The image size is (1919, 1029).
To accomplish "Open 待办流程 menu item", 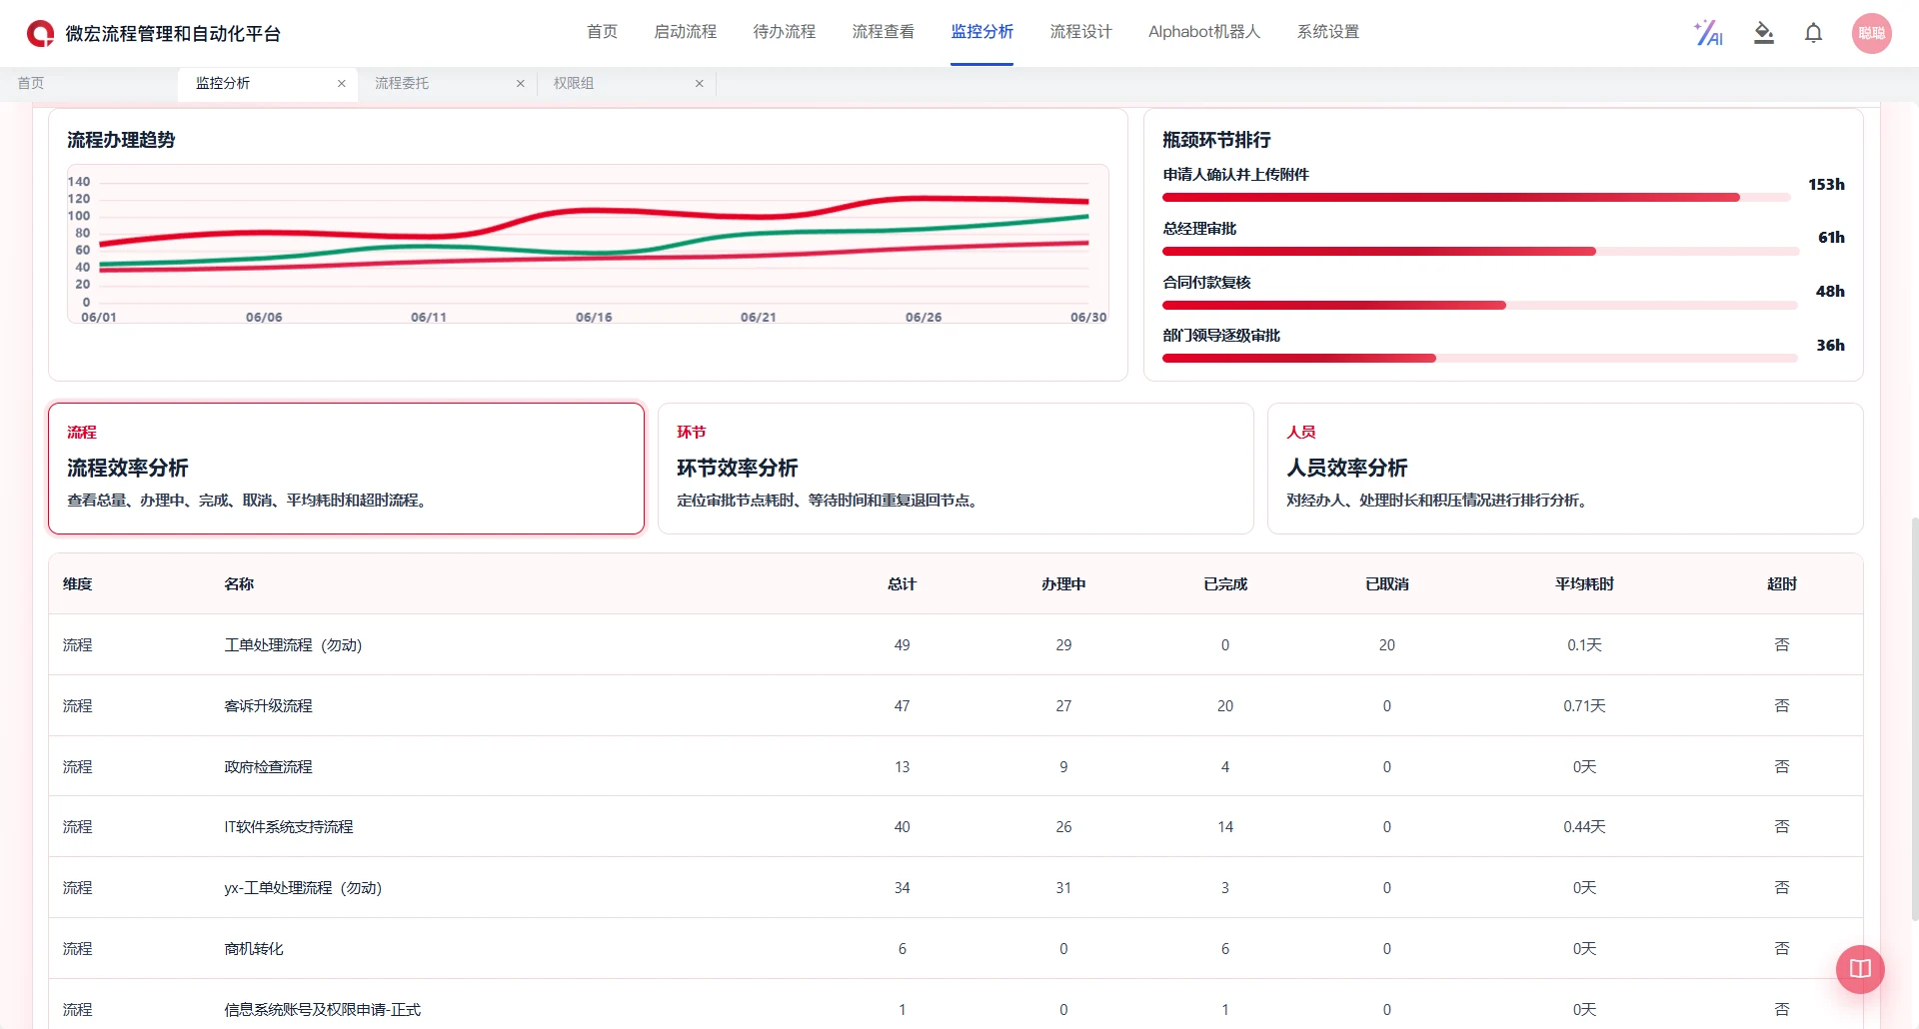I will coord(784,32).
